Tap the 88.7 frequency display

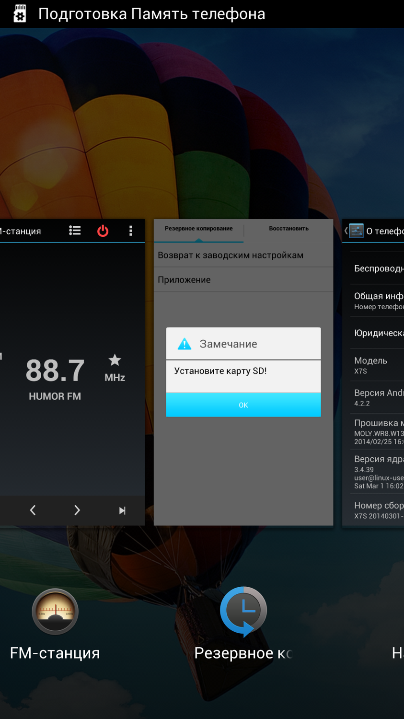pos(55,371)
